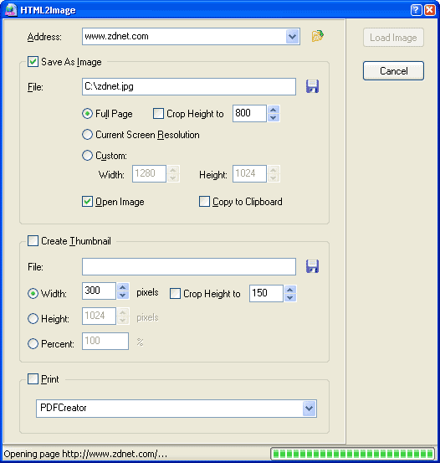Tick the Print checkbox
Screen dimensions: 440x463
coord(33,378)
